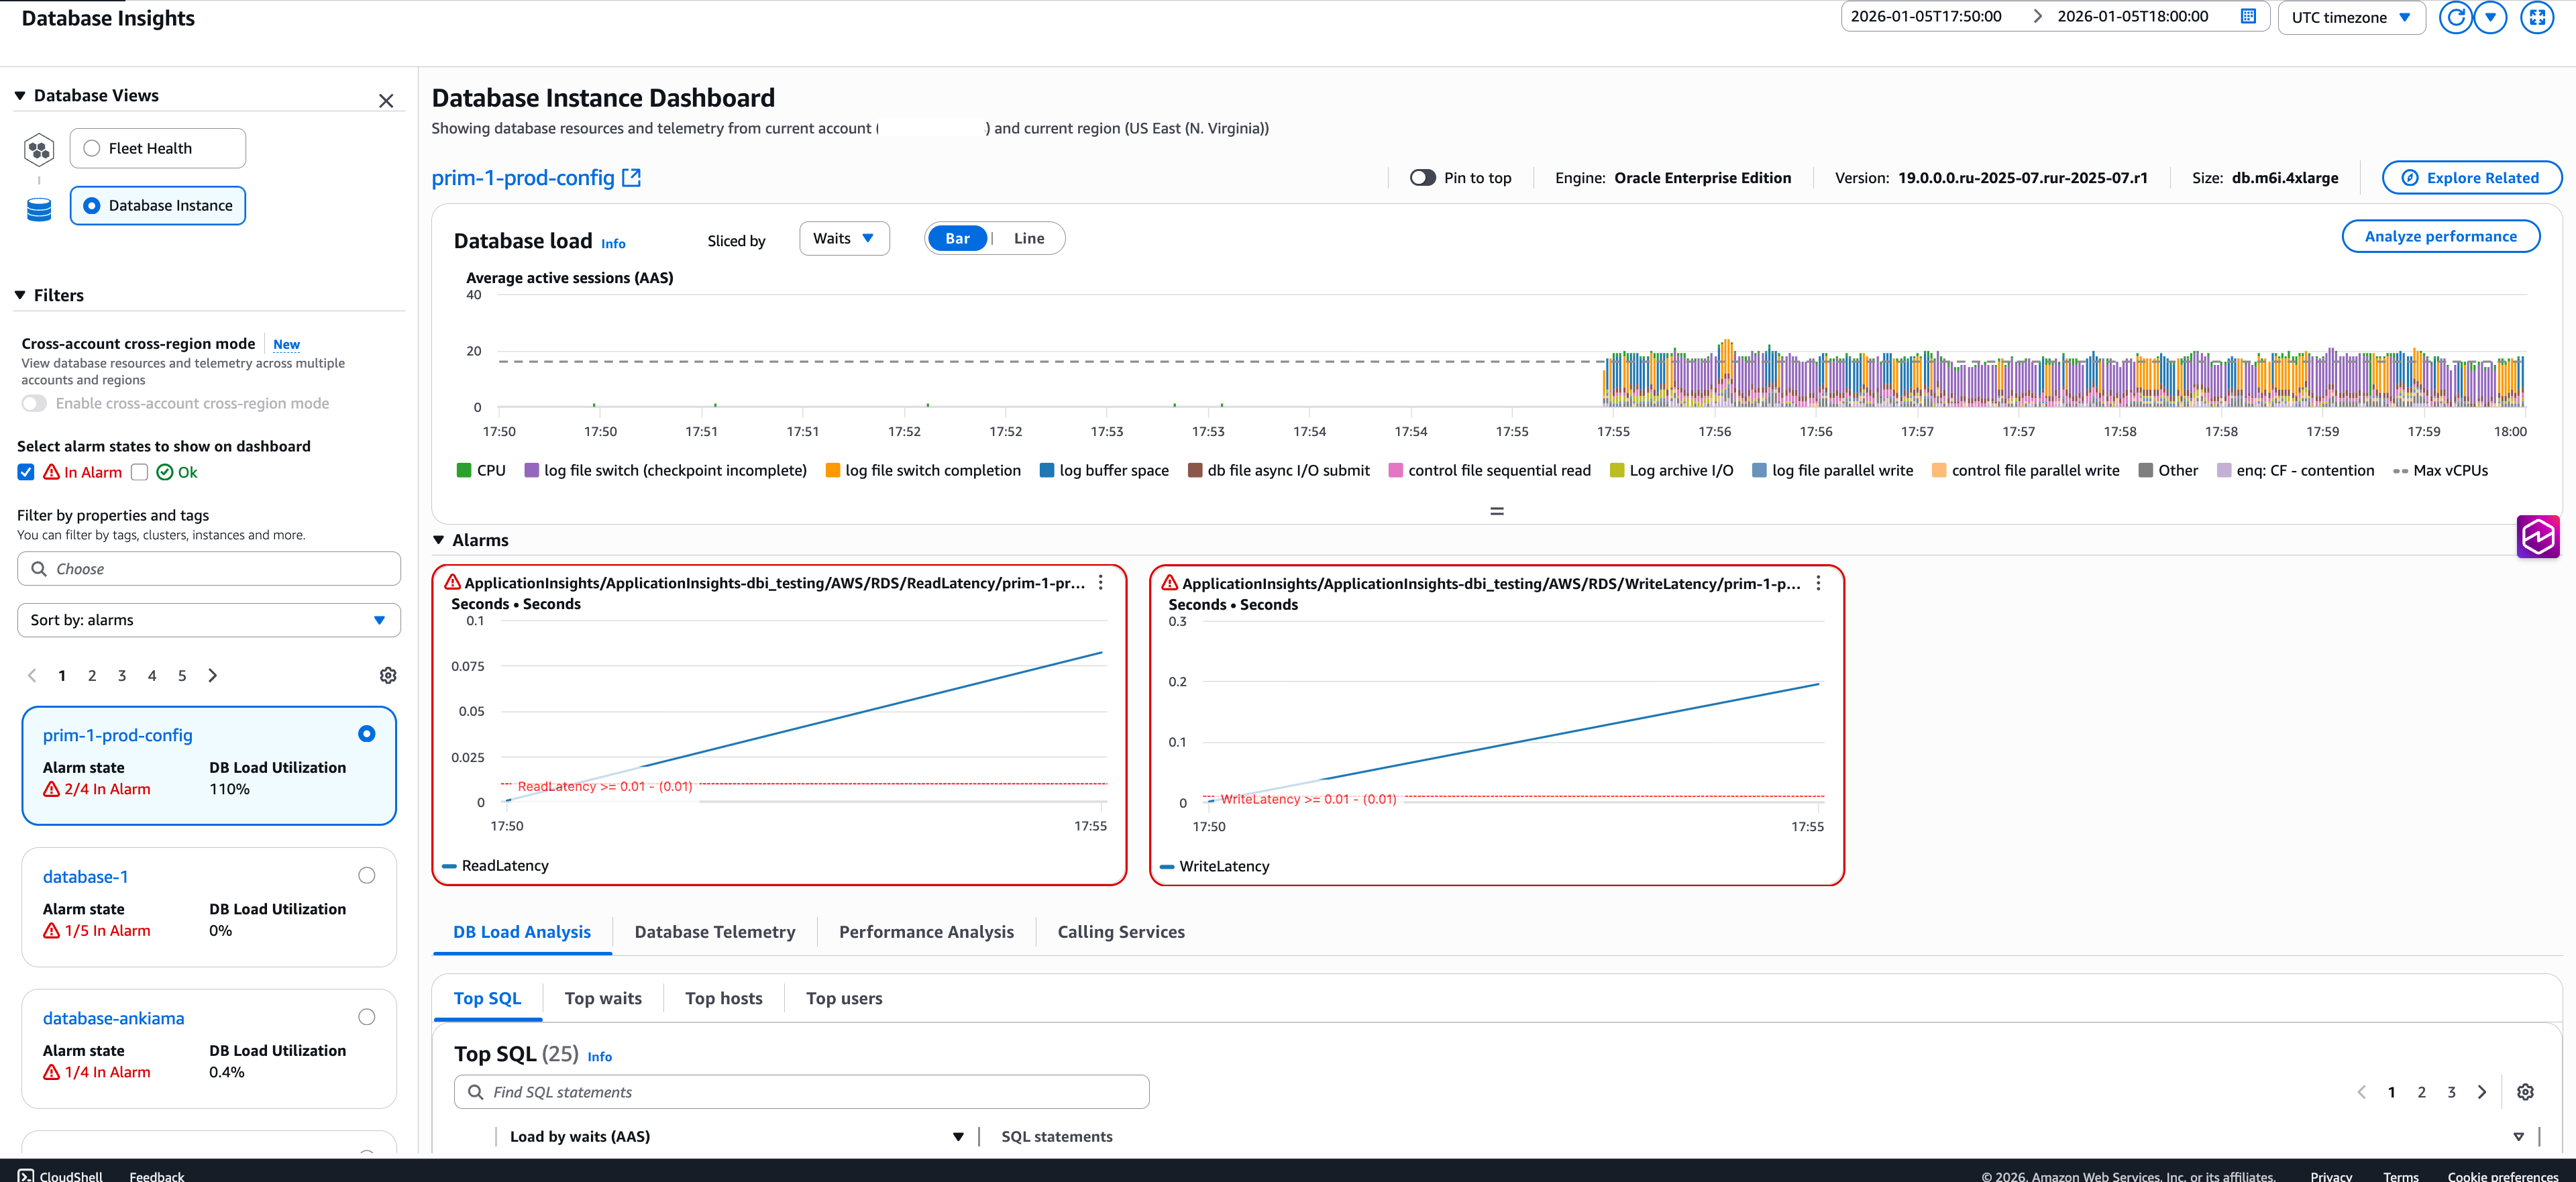
Task: Click Info link next to Top SQL
Action: (599, 1056)
